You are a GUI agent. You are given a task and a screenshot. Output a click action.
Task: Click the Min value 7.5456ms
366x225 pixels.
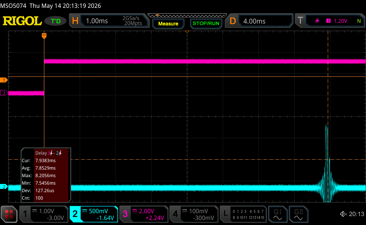click(x=45, y=183)
